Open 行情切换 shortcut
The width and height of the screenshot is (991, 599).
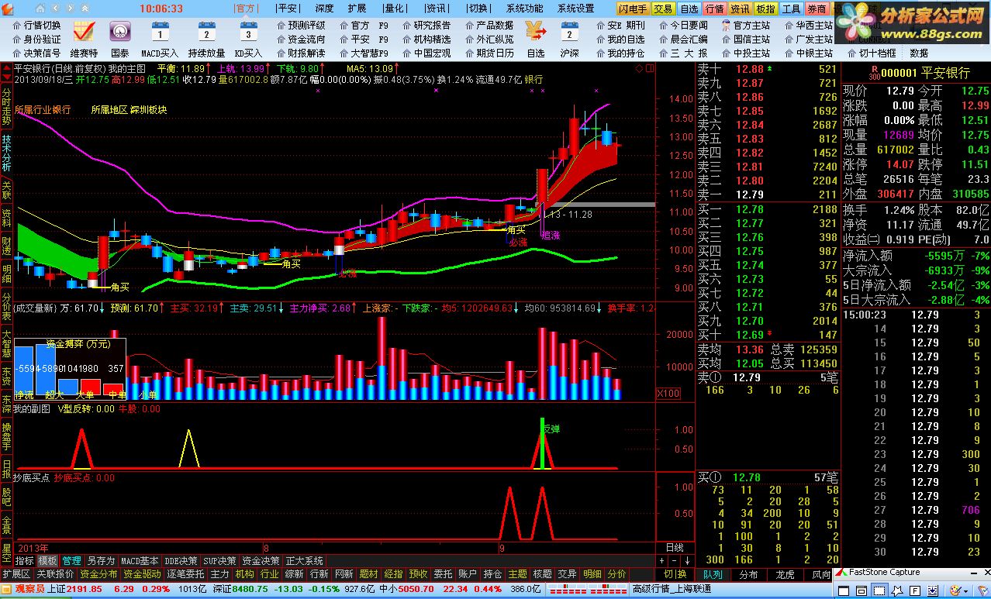[x=36, y=26]
